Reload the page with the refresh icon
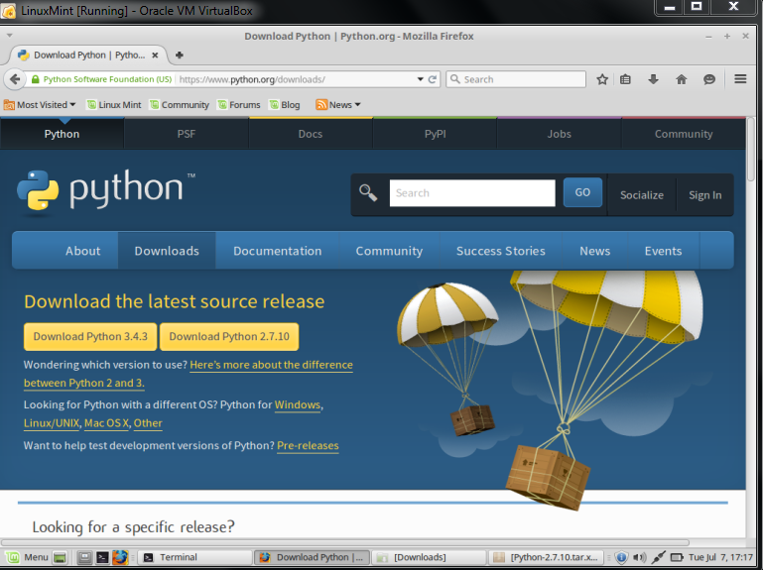Image resolution: width=763 pixels, height=570 pixels. click(x=433, y=79)
